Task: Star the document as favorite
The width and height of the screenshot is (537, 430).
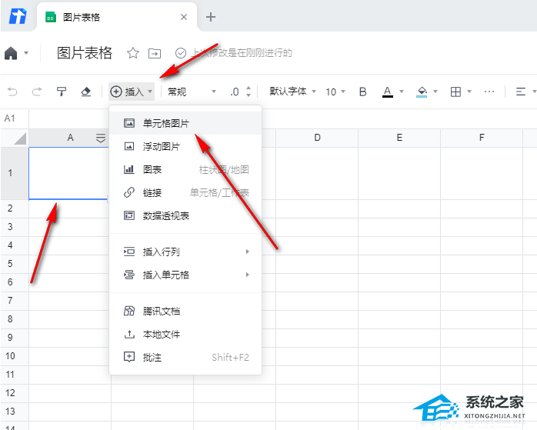Action: click(133, 53)
